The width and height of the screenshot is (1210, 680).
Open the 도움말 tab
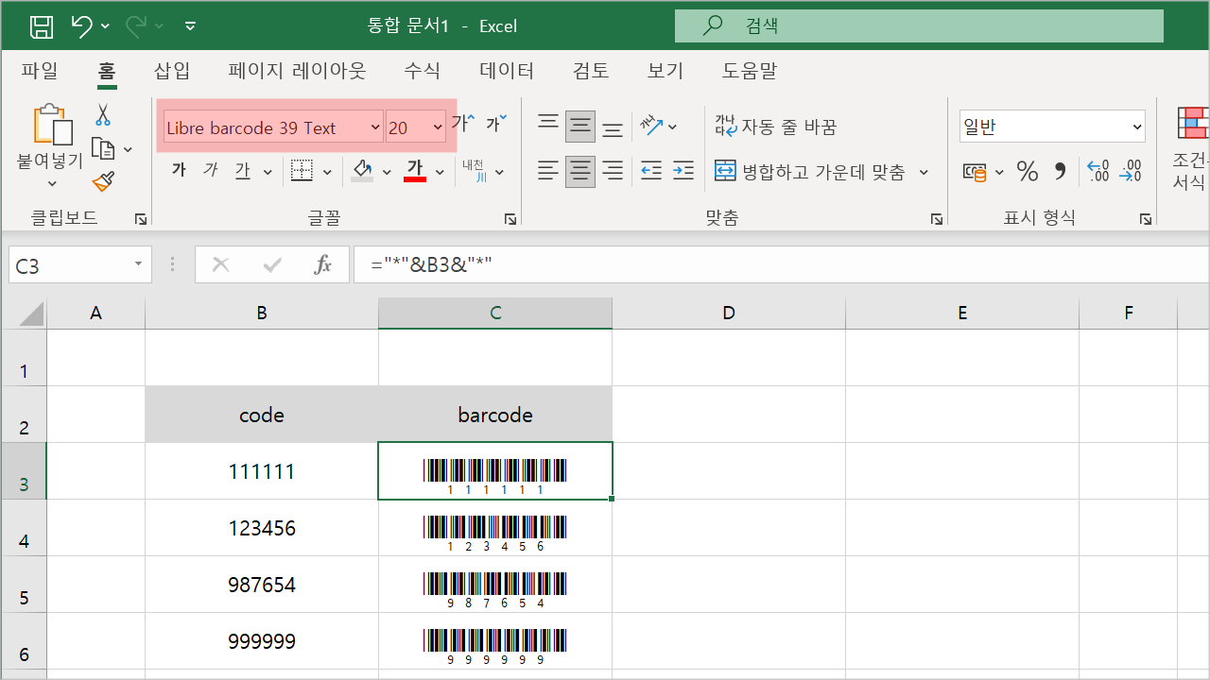pyautogui.click(x=749, y=71)
